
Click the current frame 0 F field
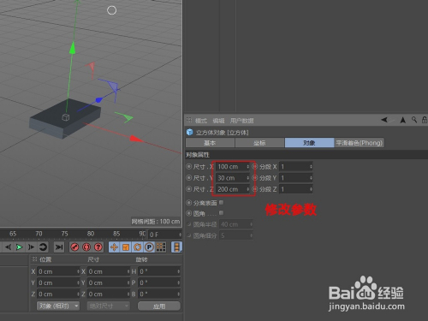click(164, 235)
